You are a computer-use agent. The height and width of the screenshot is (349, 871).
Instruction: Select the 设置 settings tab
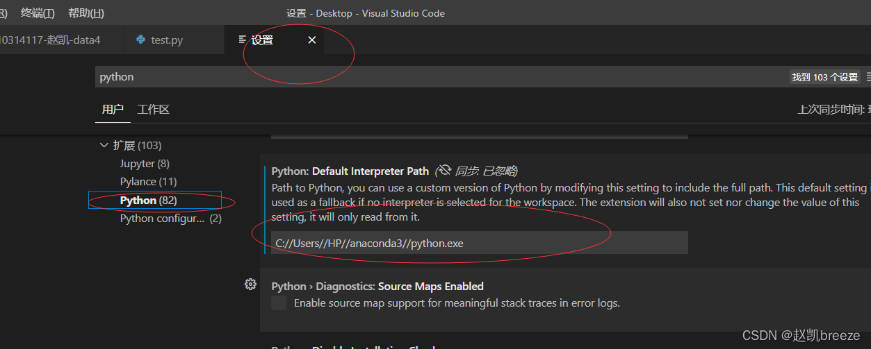(262, 40)
